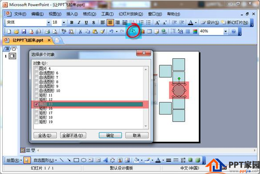Check the 图片 4 checkbox

pyautogui.click(x=36, y=68)
